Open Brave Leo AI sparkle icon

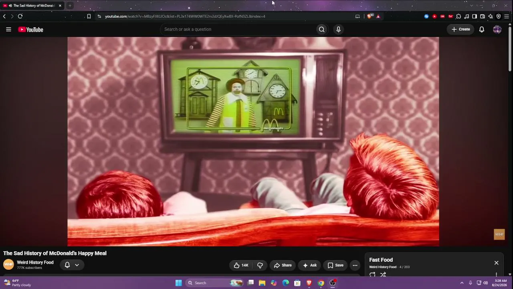point(491,16)
